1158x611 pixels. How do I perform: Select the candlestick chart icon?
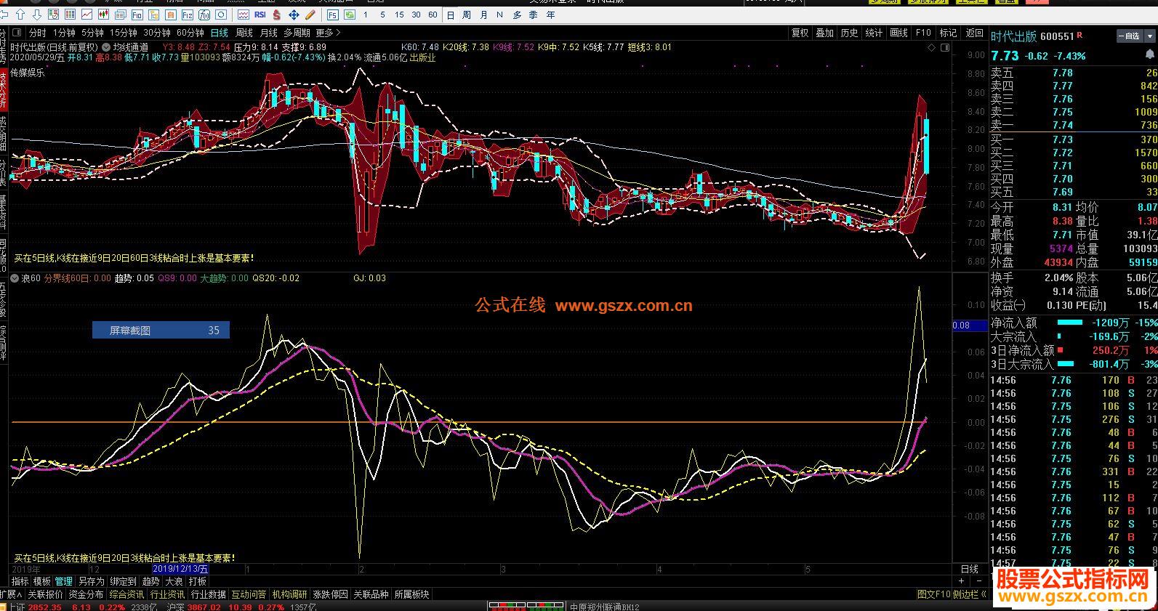[x=103, y=15]
